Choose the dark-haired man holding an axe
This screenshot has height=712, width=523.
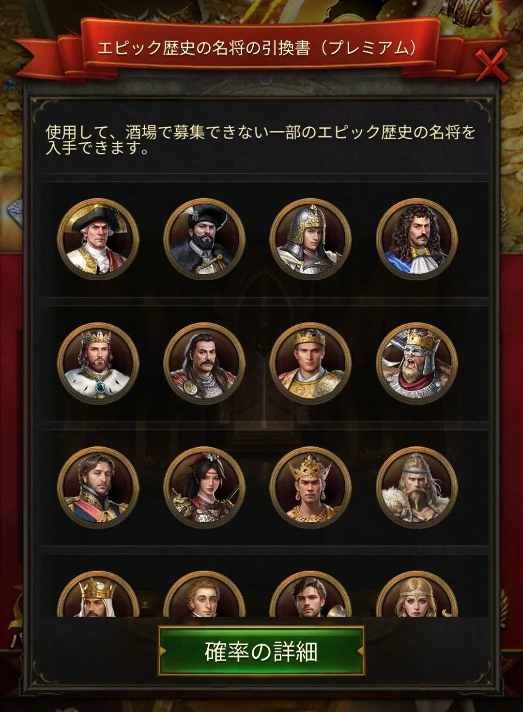click(x=310, y=594)
